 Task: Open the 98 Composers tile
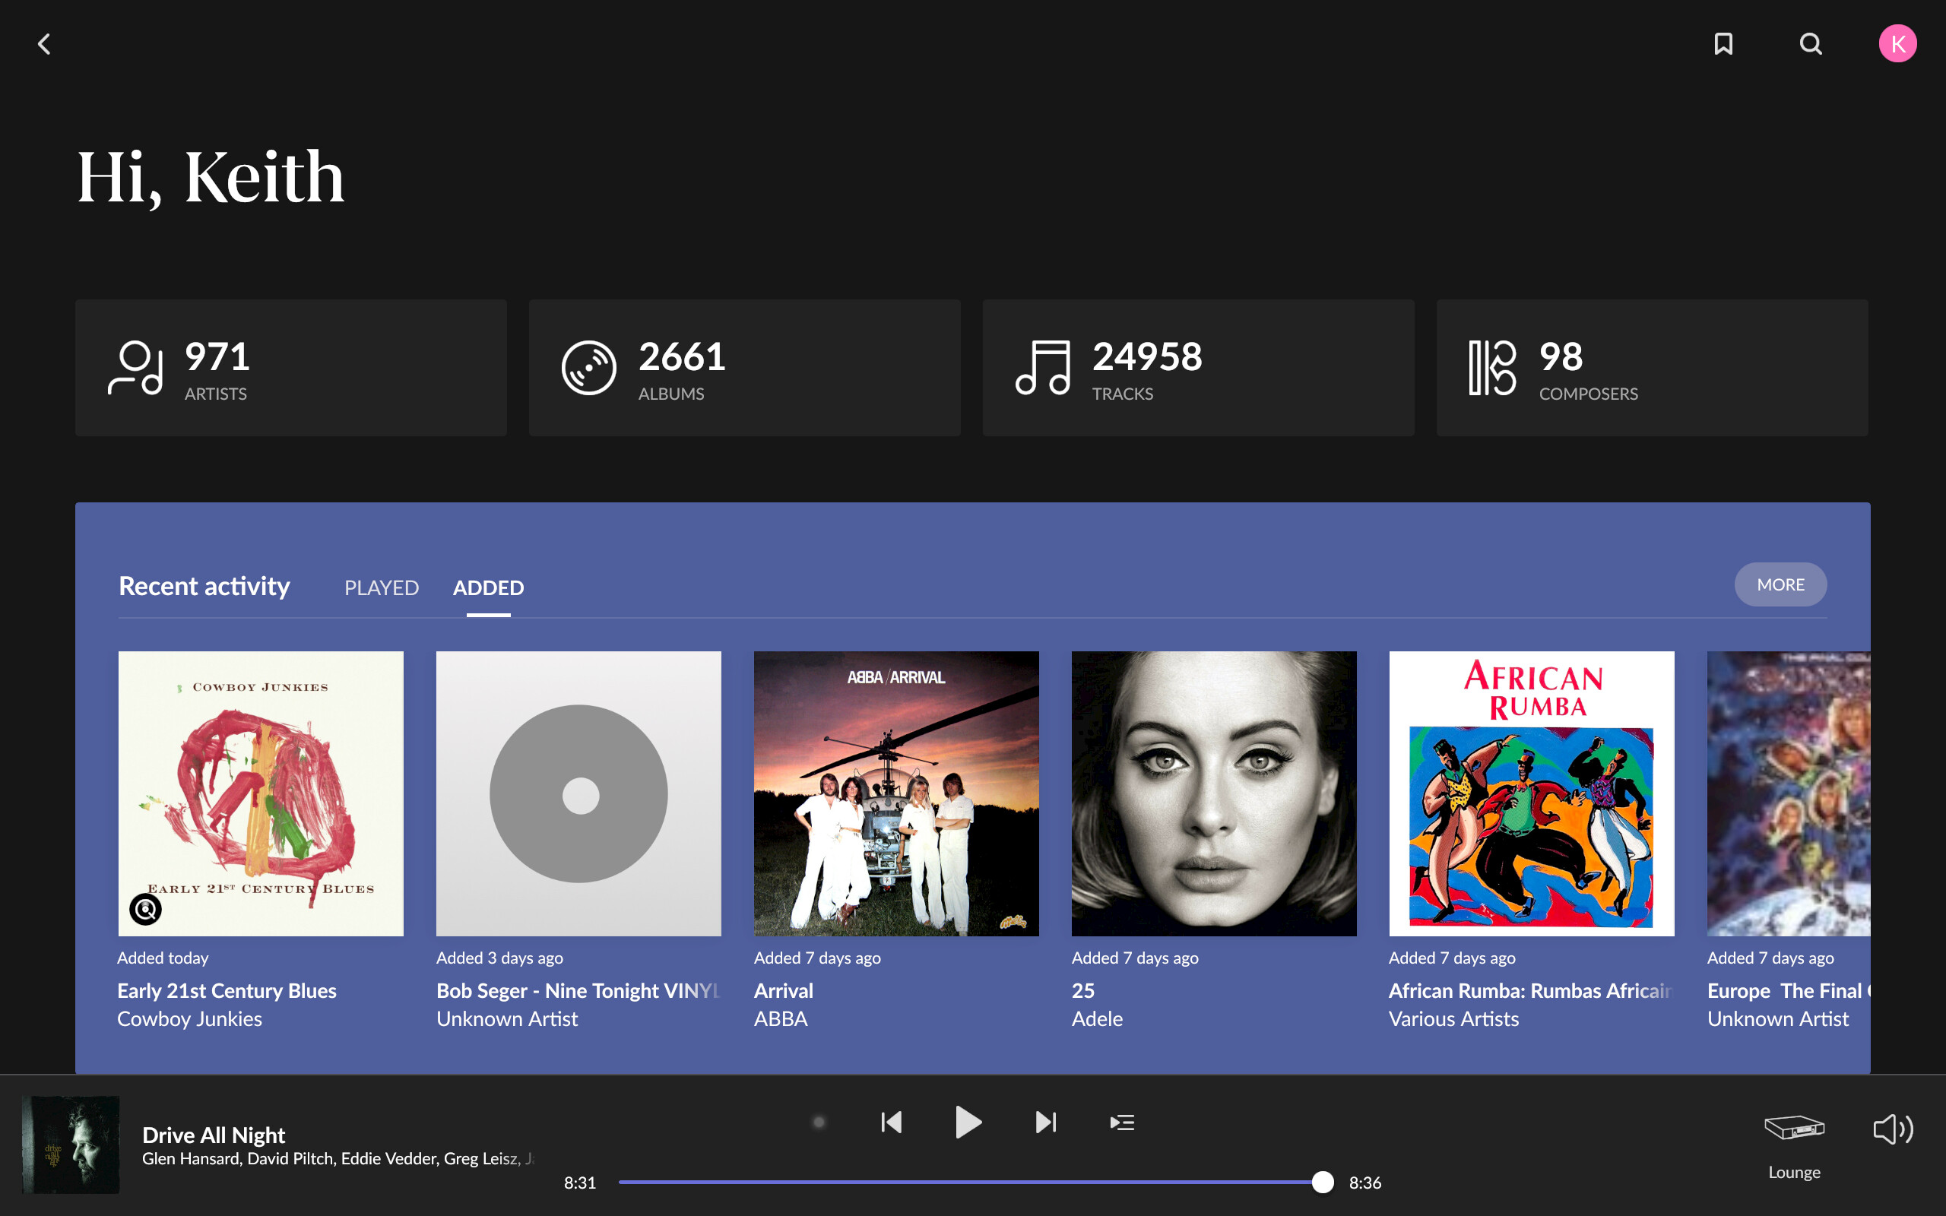coord(1652,368)
